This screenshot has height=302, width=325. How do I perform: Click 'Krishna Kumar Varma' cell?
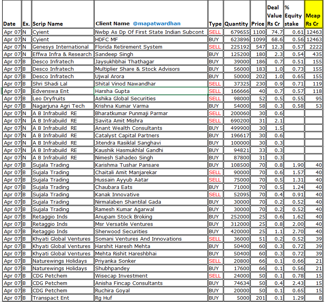coord(151,106)
